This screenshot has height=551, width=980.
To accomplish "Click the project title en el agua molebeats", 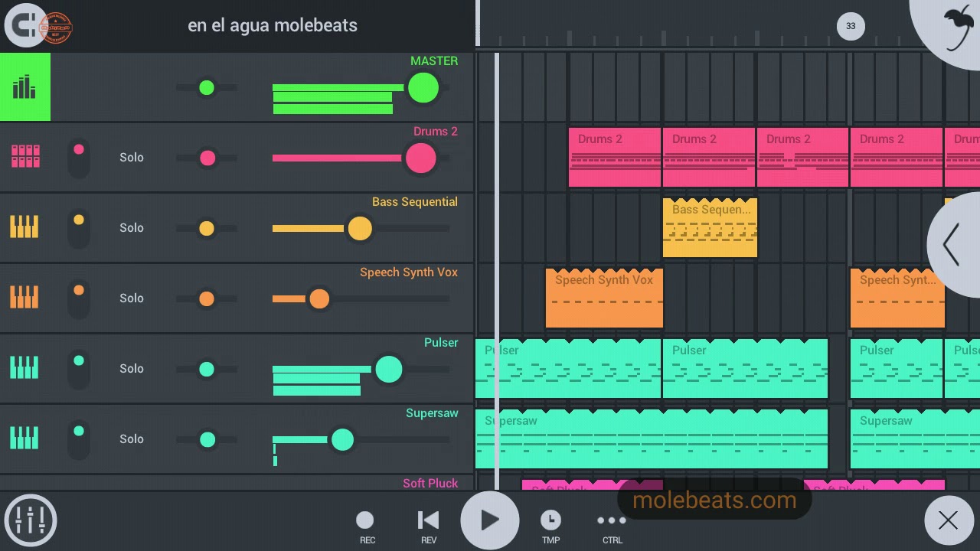I will click(273, 25).
